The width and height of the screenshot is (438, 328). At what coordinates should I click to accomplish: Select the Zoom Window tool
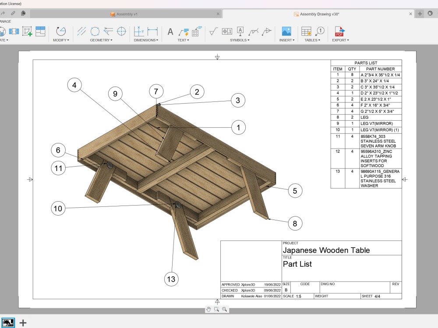point(216,309)
